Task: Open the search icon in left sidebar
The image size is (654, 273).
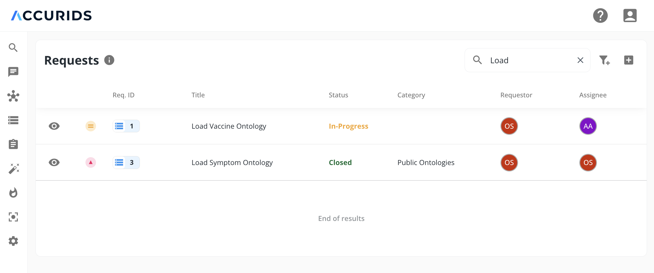Action: point(13,48)
